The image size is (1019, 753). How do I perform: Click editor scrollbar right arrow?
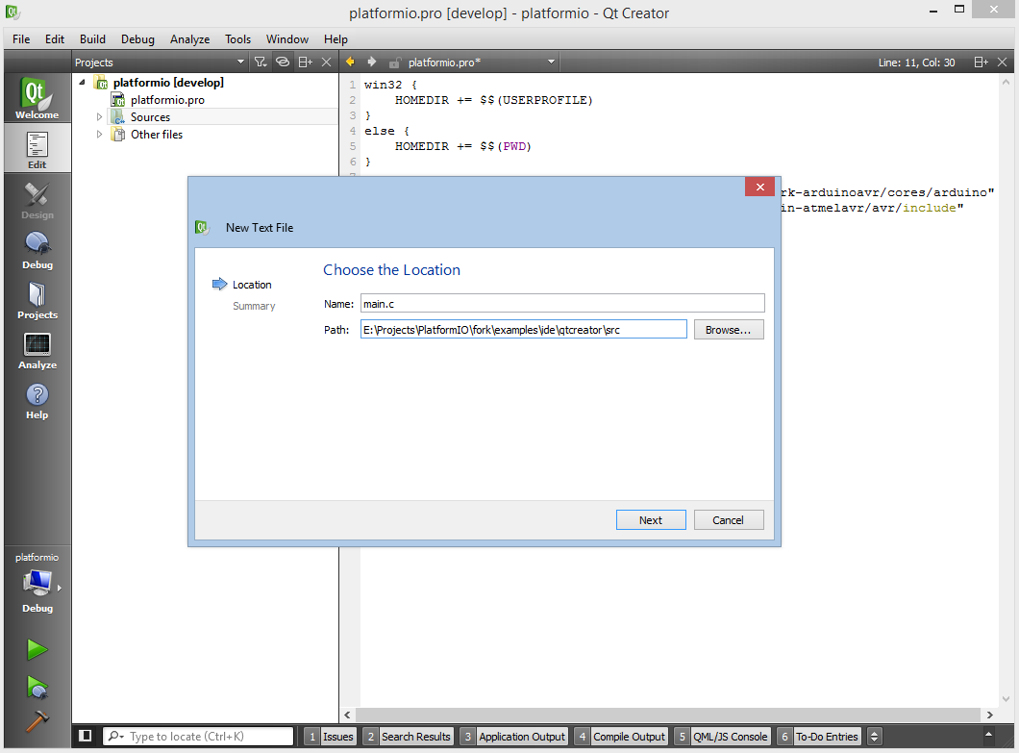(989, 715)
